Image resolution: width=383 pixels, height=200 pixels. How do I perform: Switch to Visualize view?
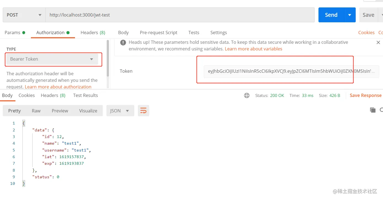[x=88, y=111]
